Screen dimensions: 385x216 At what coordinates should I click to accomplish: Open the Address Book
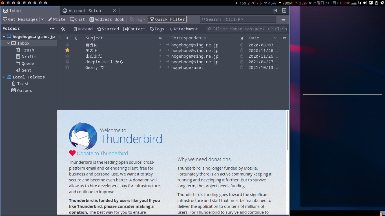point(107,19)
